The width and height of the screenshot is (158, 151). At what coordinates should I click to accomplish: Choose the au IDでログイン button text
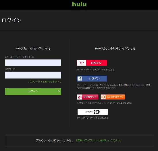click(115, 97)
